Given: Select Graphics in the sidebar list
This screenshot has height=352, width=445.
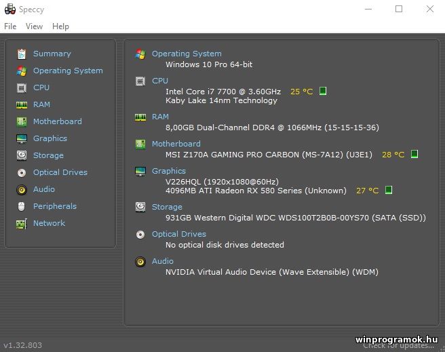Looking at the screenshot, I should tap(50, 138).
